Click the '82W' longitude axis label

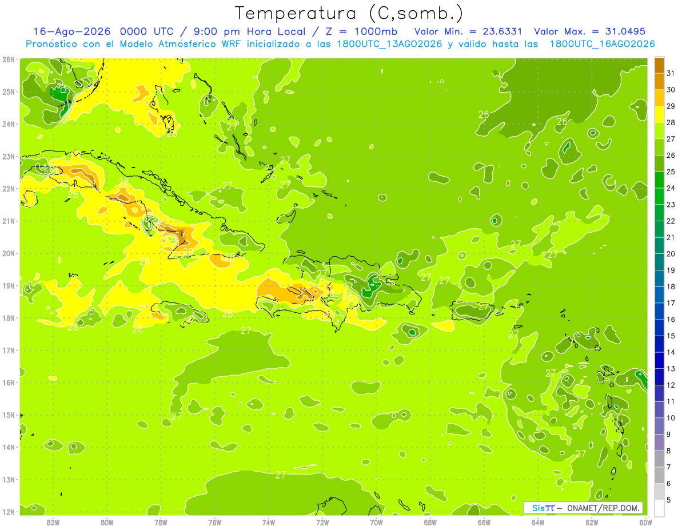53,522
